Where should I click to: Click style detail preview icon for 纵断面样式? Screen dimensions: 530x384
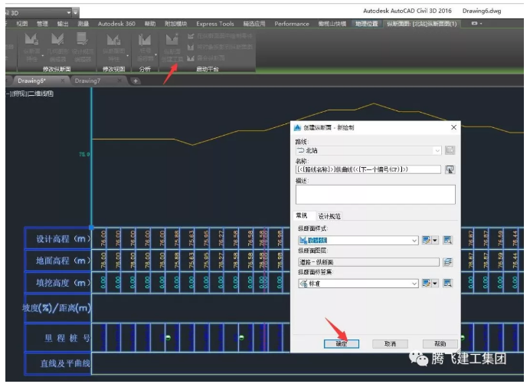447,240
